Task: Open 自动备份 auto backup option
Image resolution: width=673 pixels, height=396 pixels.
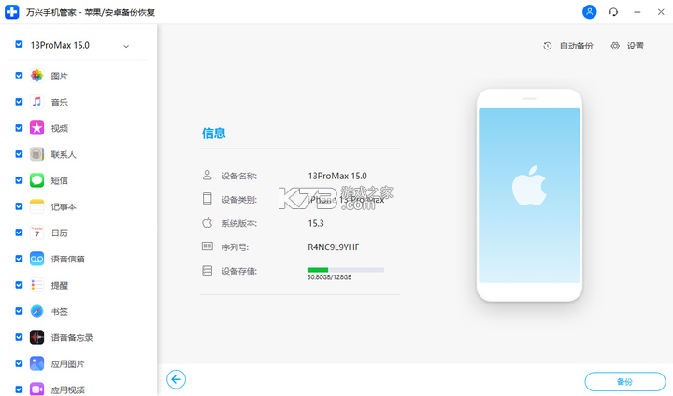Action: pyautogui.click(x=576, y=46)
